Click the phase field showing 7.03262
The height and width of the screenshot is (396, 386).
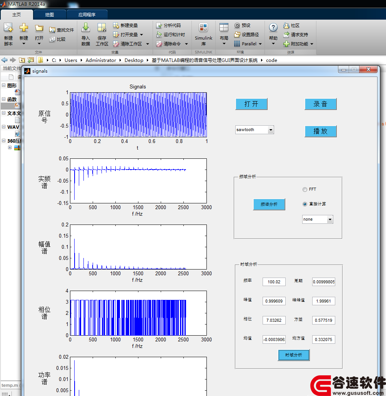coord(274,320)
